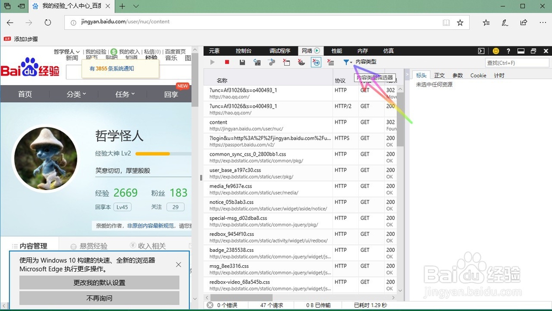
Task: Toggle clear entries on navigate
Action: click(316, 62)
